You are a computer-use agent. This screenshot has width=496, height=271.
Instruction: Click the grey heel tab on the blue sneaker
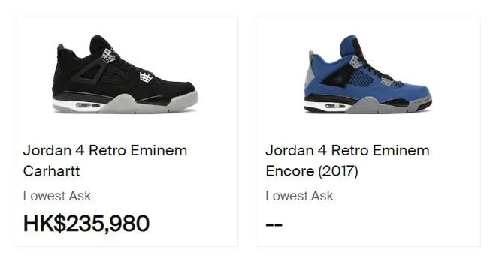click(x=310, y=71)
